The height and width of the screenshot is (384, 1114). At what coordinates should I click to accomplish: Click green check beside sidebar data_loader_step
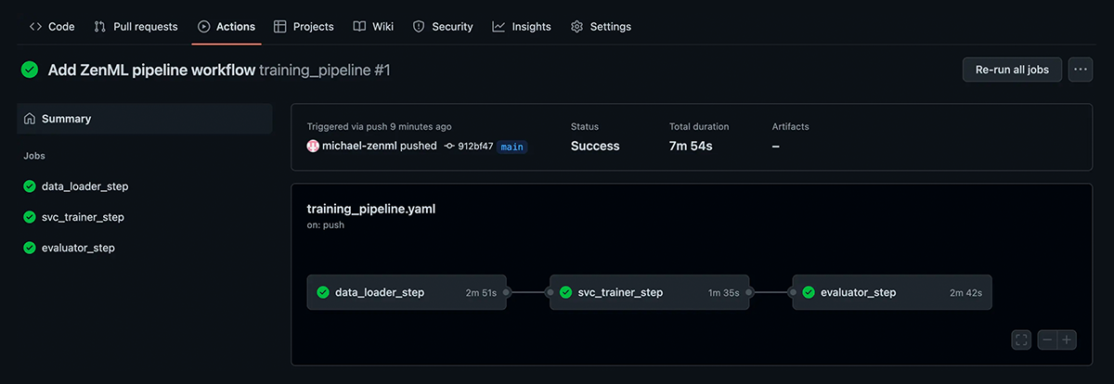tap(30, 186)
